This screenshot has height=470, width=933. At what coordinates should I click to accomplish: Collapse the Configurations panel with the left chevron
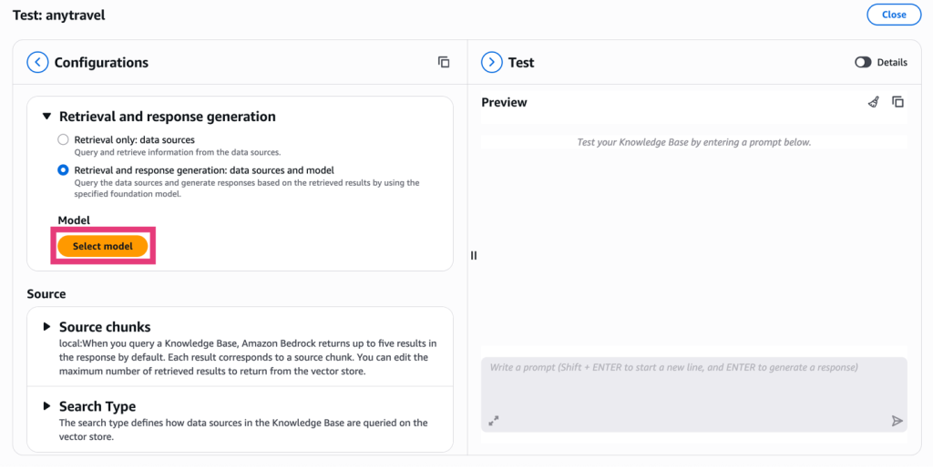37,63
